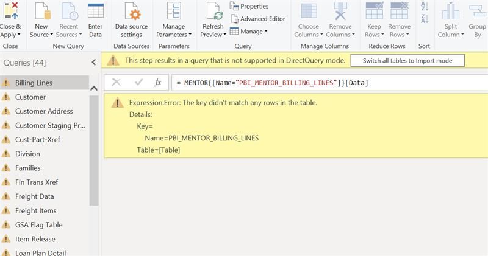488x256 pixels.
Task: Select the Customer Address query
Action: coord(45,111)
